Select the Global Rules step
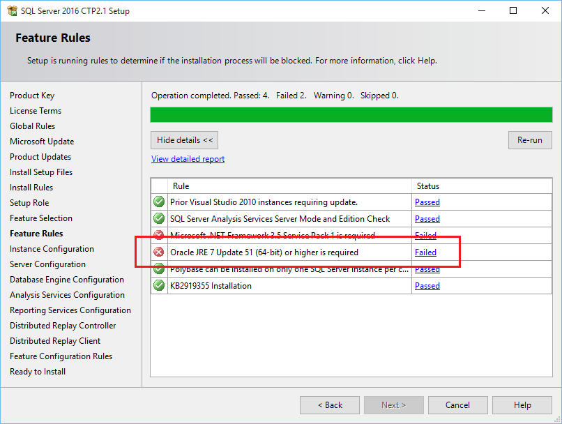Image resolution: width=562 pixels, height=424 pixels. pos(33,126)
